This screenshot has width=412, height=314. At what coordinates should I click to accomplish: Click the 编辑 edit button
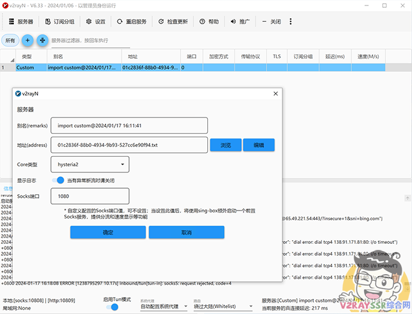[259, 145]
